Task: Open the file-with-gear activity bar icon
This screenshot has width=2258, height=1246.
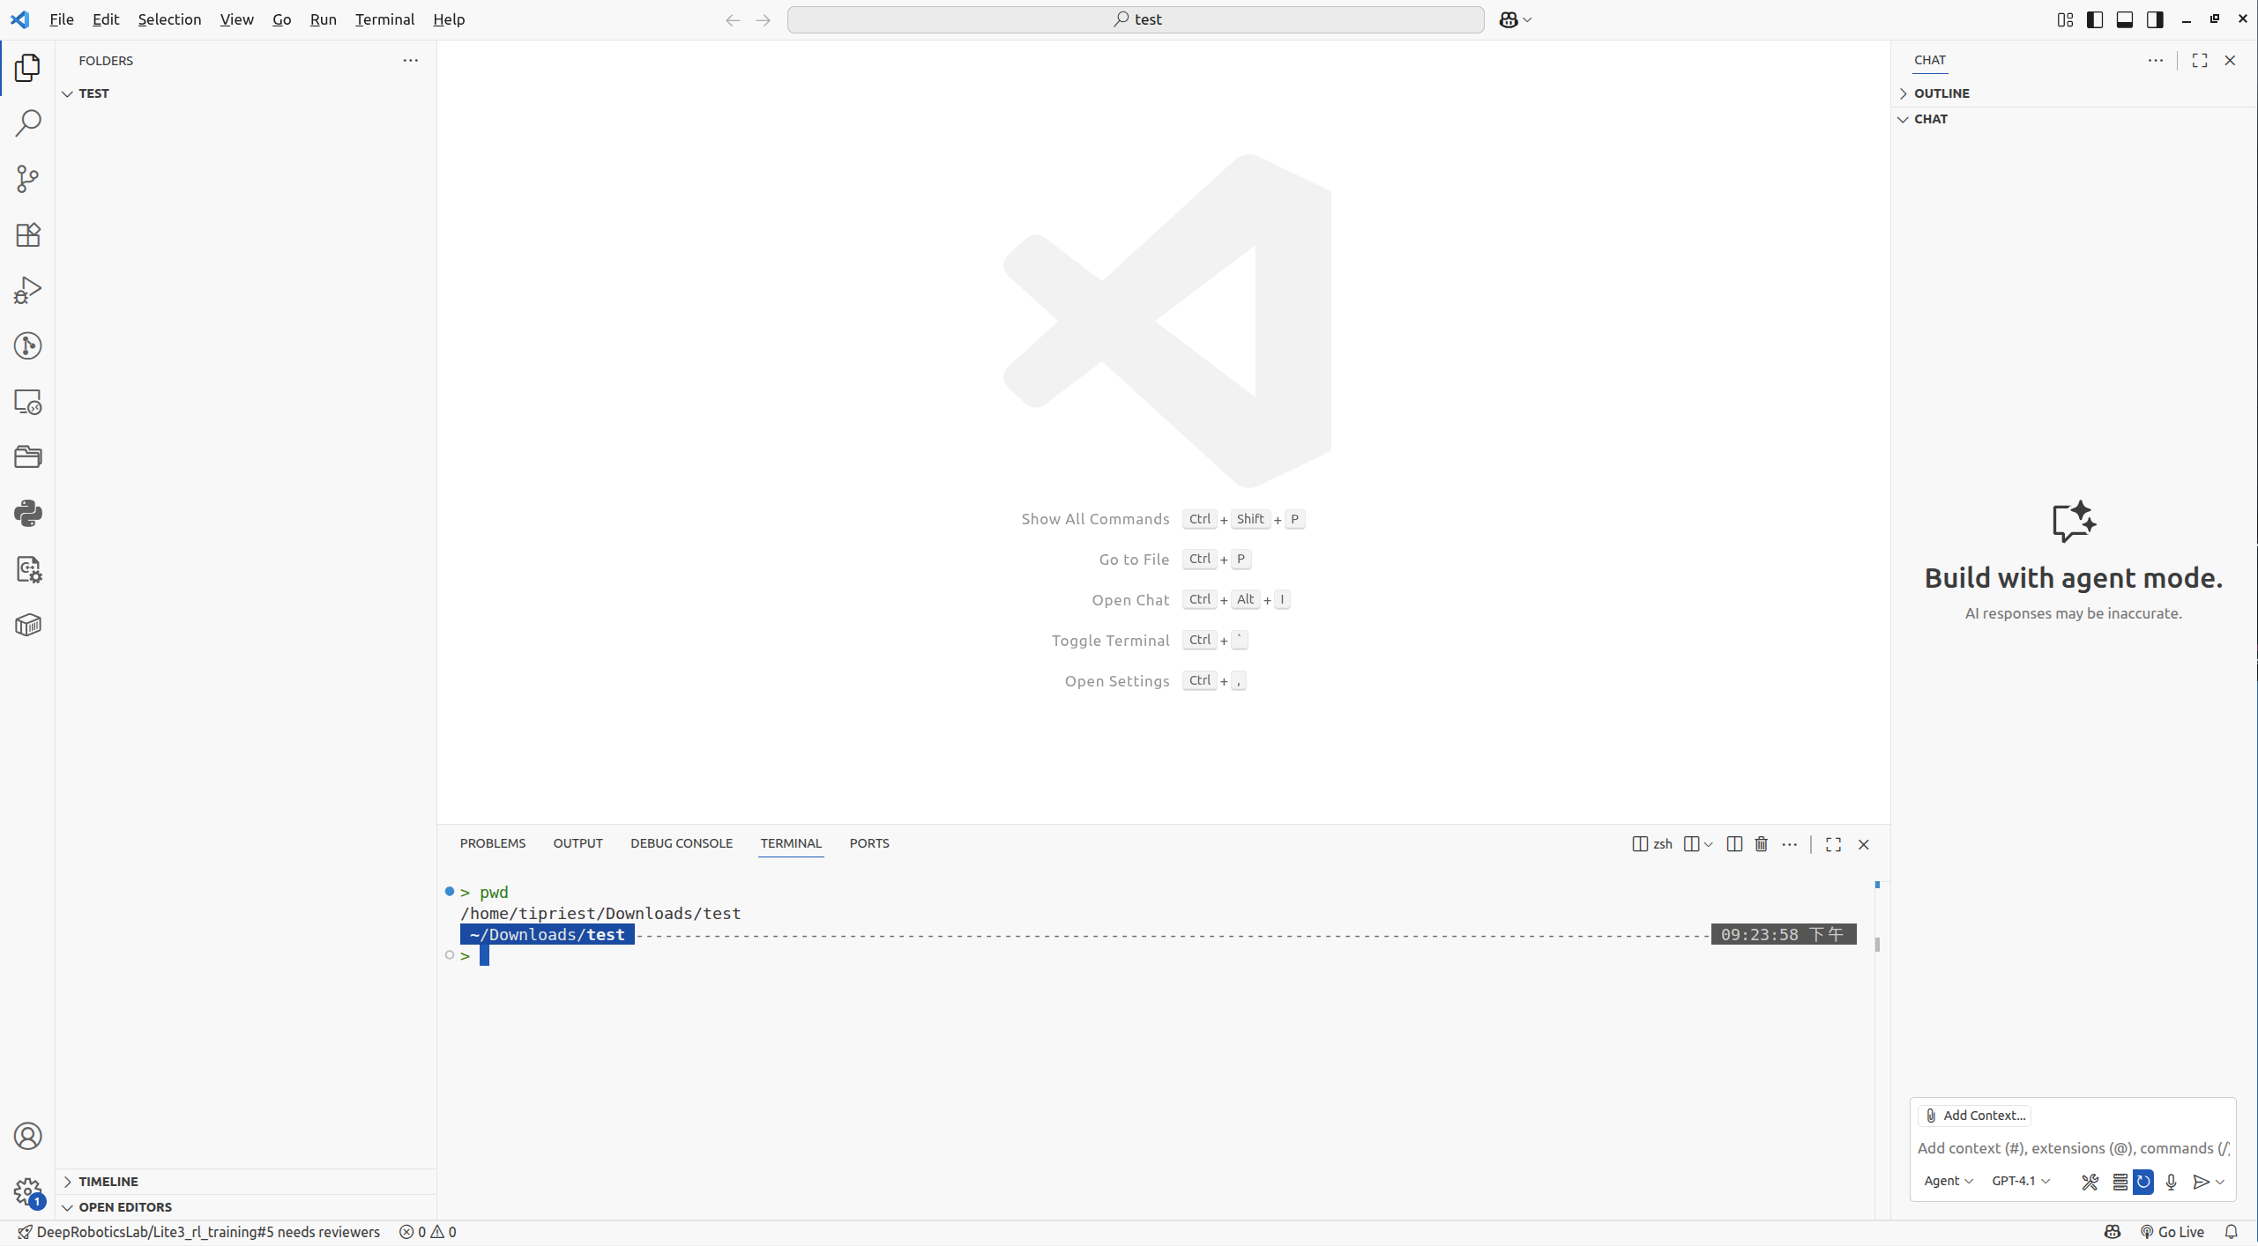Action: click(x=27, y=569)
